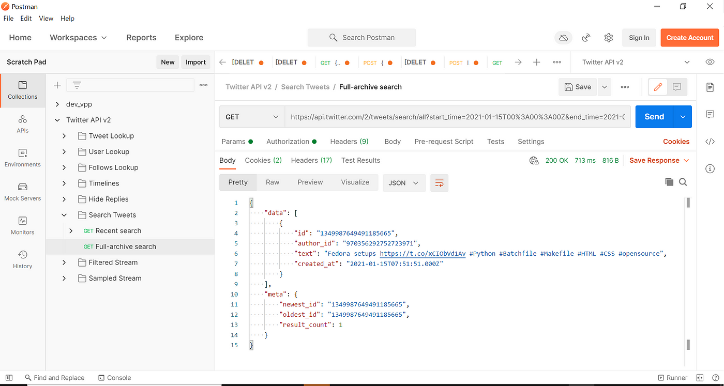Switch to comment mode beside the pencil icon
The image size is (724, 386).
point(677,87)
